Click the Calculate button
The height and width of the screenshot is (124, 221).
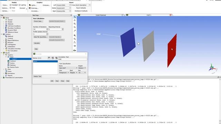point(37,43)
